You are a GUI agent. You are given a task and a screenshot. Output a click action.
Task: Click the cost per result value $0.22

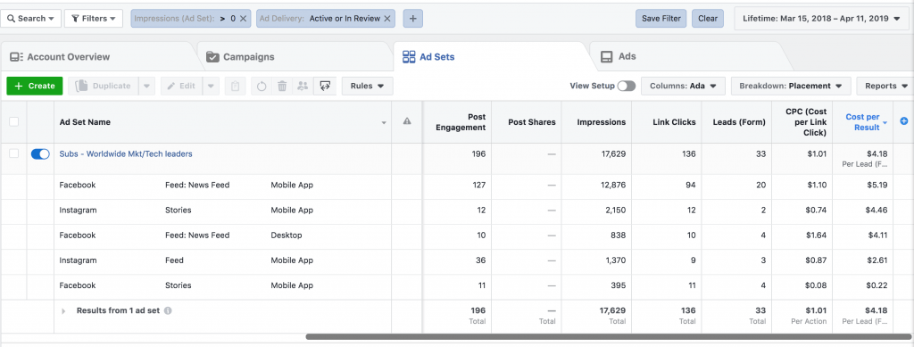coord(877,285)
